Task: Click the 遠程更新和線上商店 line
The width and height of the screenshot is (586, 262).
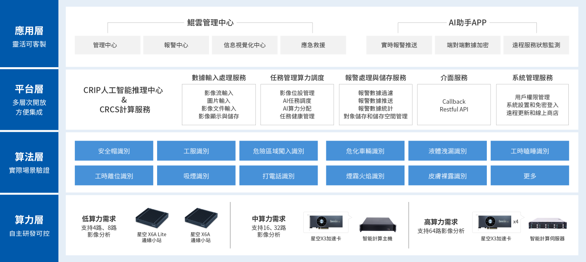Action: 532,113
